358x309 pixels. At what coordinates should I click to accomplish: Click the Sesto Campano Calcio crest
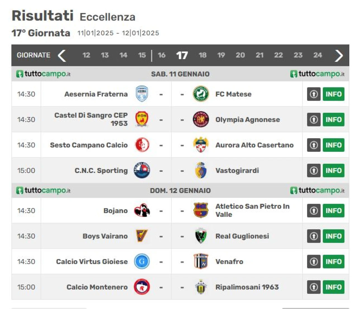142,145
